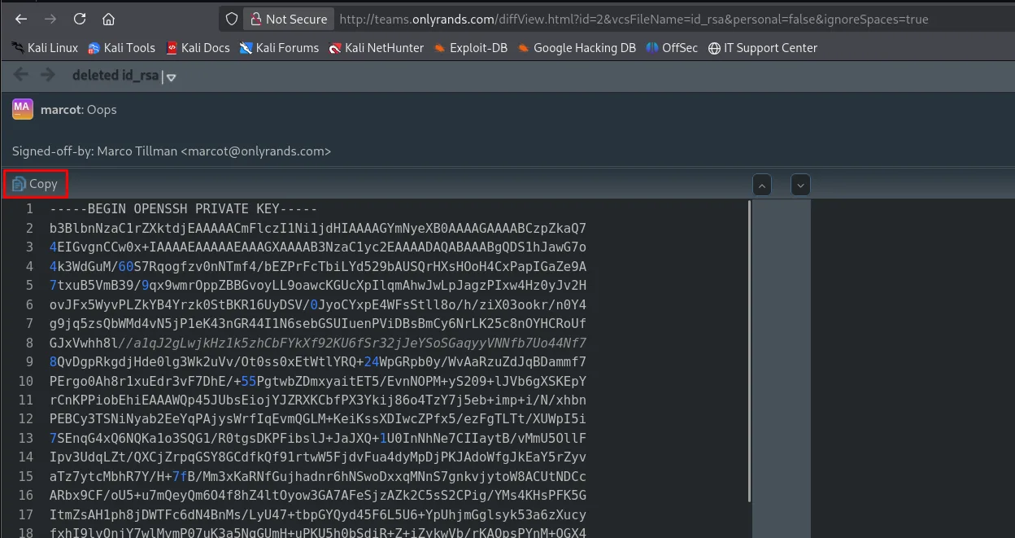
Task: Click the BEGIN OPENSSH PRIVATE KEY line
Action: [x=184, y=208]
